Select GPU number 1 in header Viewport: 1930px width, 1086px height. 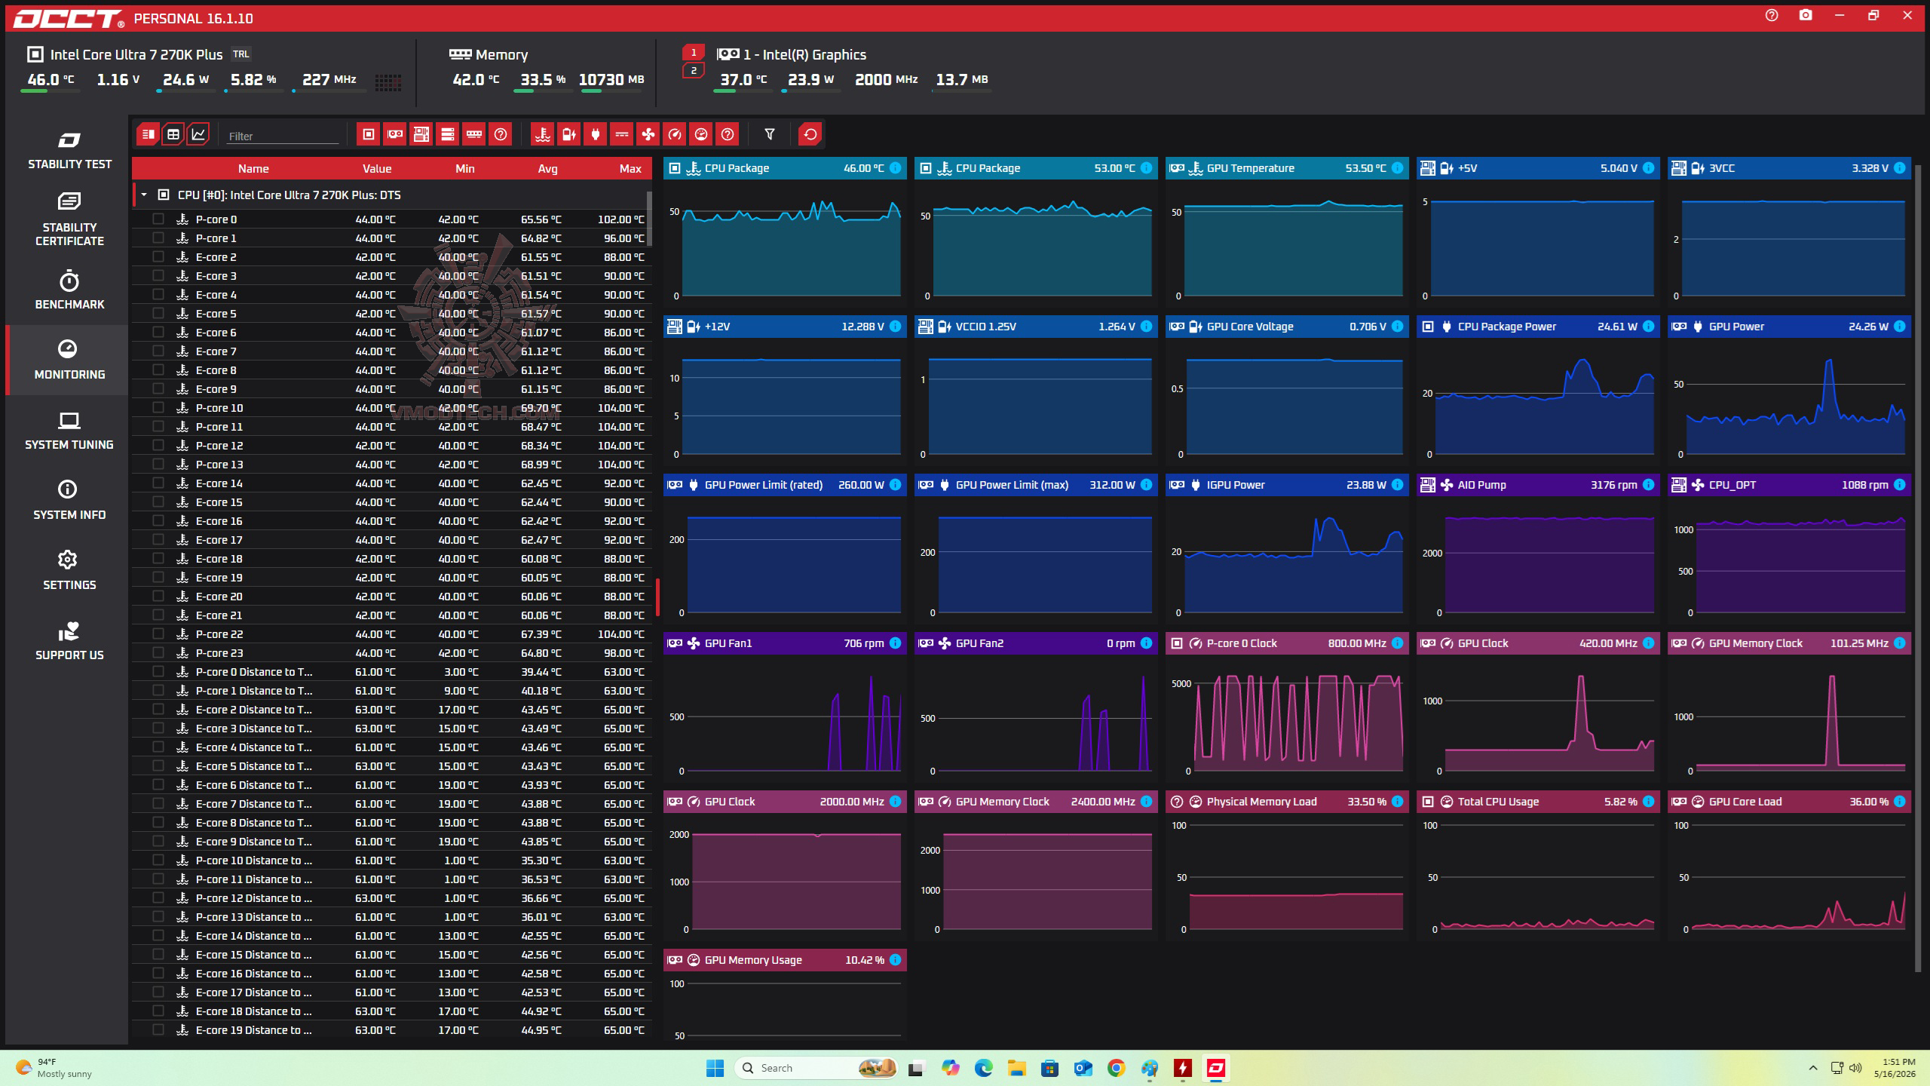[x=694, y=53]
